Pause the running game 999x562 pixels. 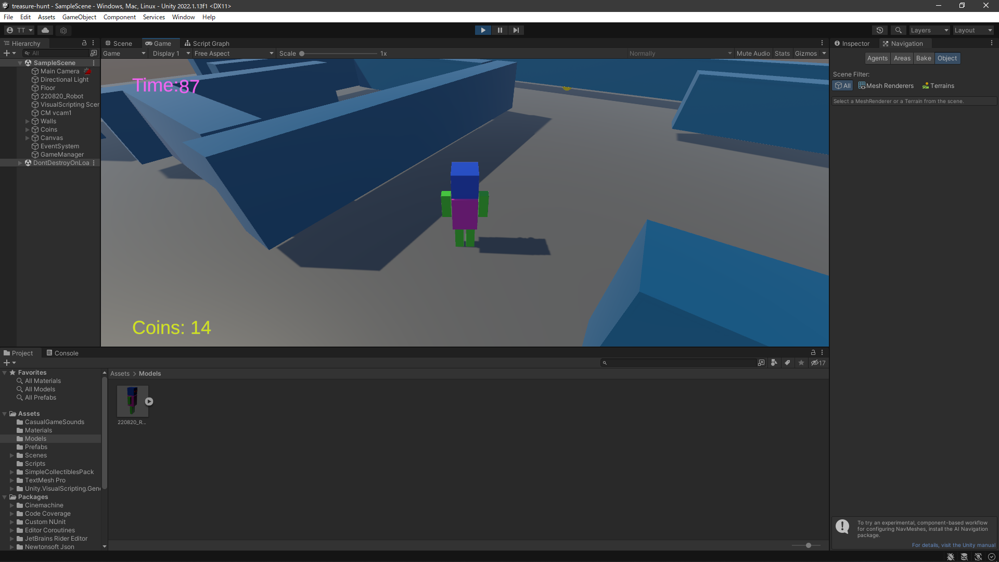coord(499,30)
